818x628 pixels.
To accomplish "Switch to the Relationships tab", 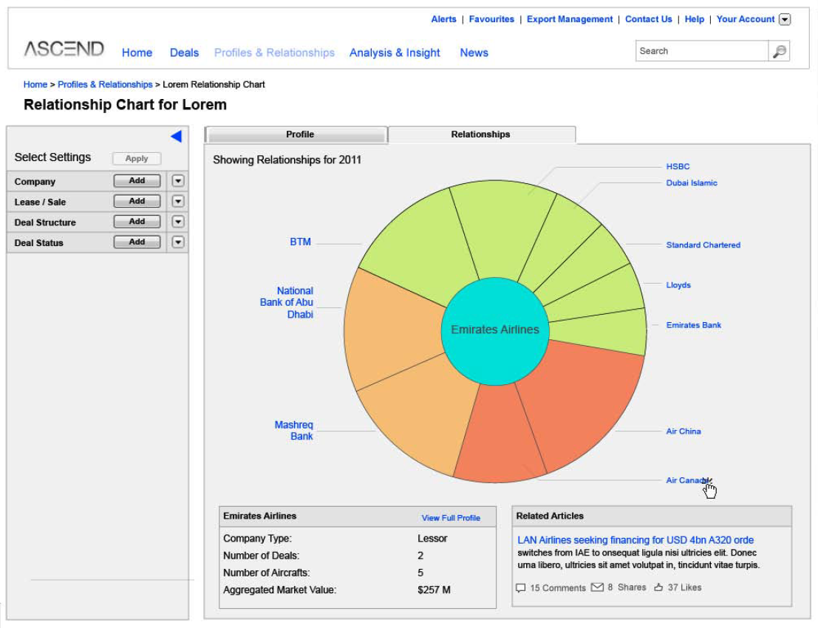I will [x=482, y=134].
